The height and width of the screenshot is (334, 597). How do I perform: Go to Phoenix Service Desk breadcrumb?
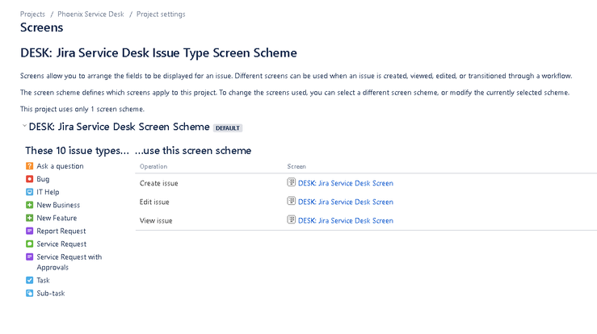[90, 14]
